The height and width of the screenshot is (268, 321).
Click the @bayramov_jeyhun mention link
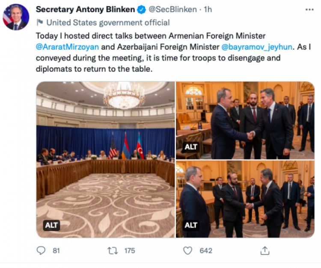coord(257,47)
